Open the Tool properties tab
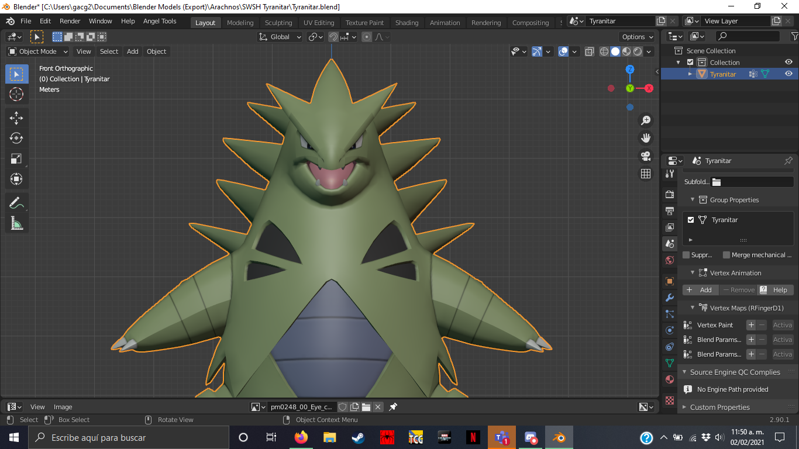This screenshot has width=799, height=449. click(670, 174)
